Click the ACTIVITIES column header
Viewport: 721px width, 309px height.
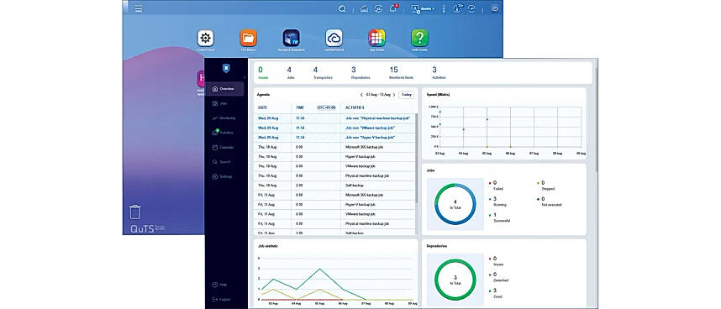(355, 107)
